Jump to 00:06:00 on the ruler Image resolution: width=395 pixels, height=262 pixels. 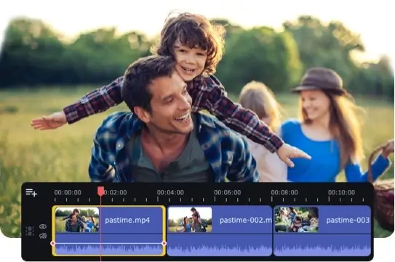227,192
